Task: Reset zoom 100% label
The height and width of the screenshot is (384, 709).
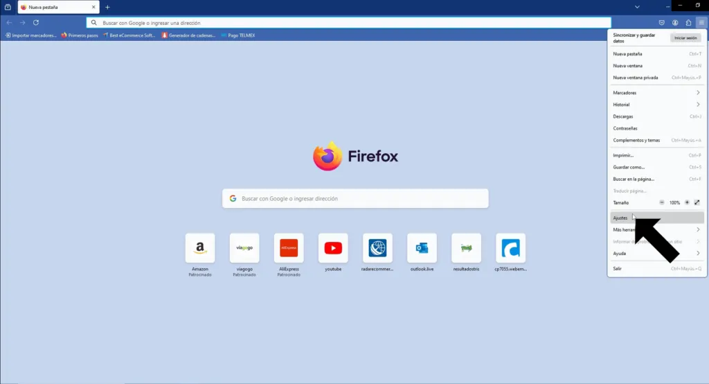Action: 674,203
